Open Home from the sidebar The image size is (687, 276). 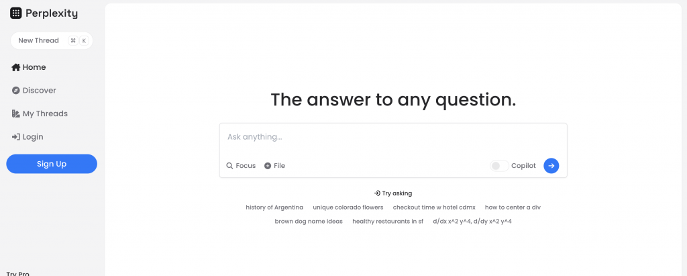tap(34, 67)
